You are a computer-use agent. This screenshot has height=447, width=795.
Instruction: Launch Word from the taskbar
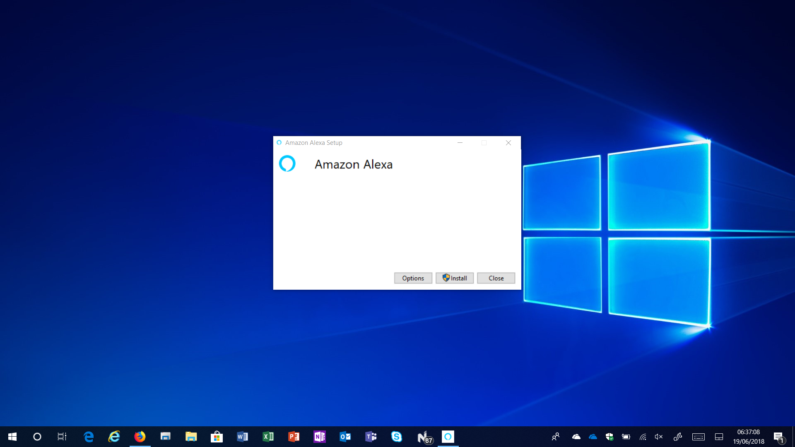click(x=242, y=437)
